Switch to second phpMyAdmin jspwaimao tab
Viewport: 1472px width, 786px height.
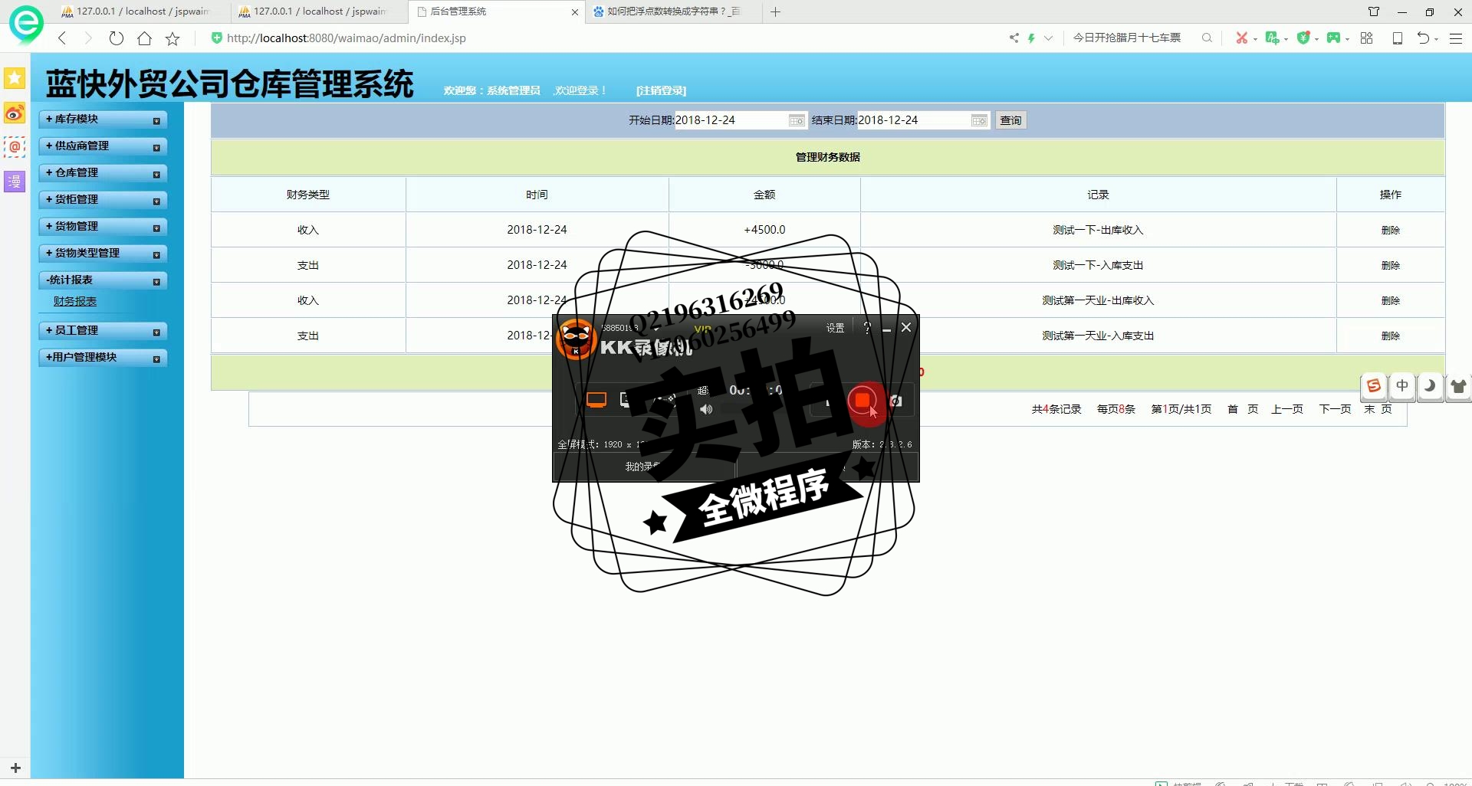tap(319, 11)
